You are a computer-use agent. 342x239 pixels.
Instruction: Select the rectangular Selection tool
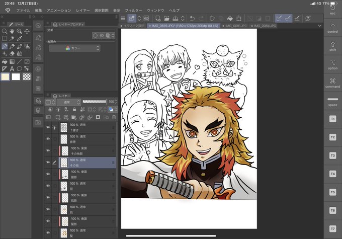pyautogui.click(x=5, y=39)
